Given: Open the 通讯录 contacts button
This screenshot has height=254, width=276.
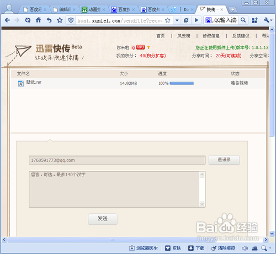Looking at the screenshot, I should pos(224,160).
